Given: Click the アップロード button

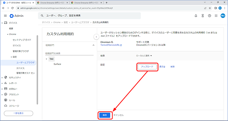Looking at the screenshot, I should 147,67.
